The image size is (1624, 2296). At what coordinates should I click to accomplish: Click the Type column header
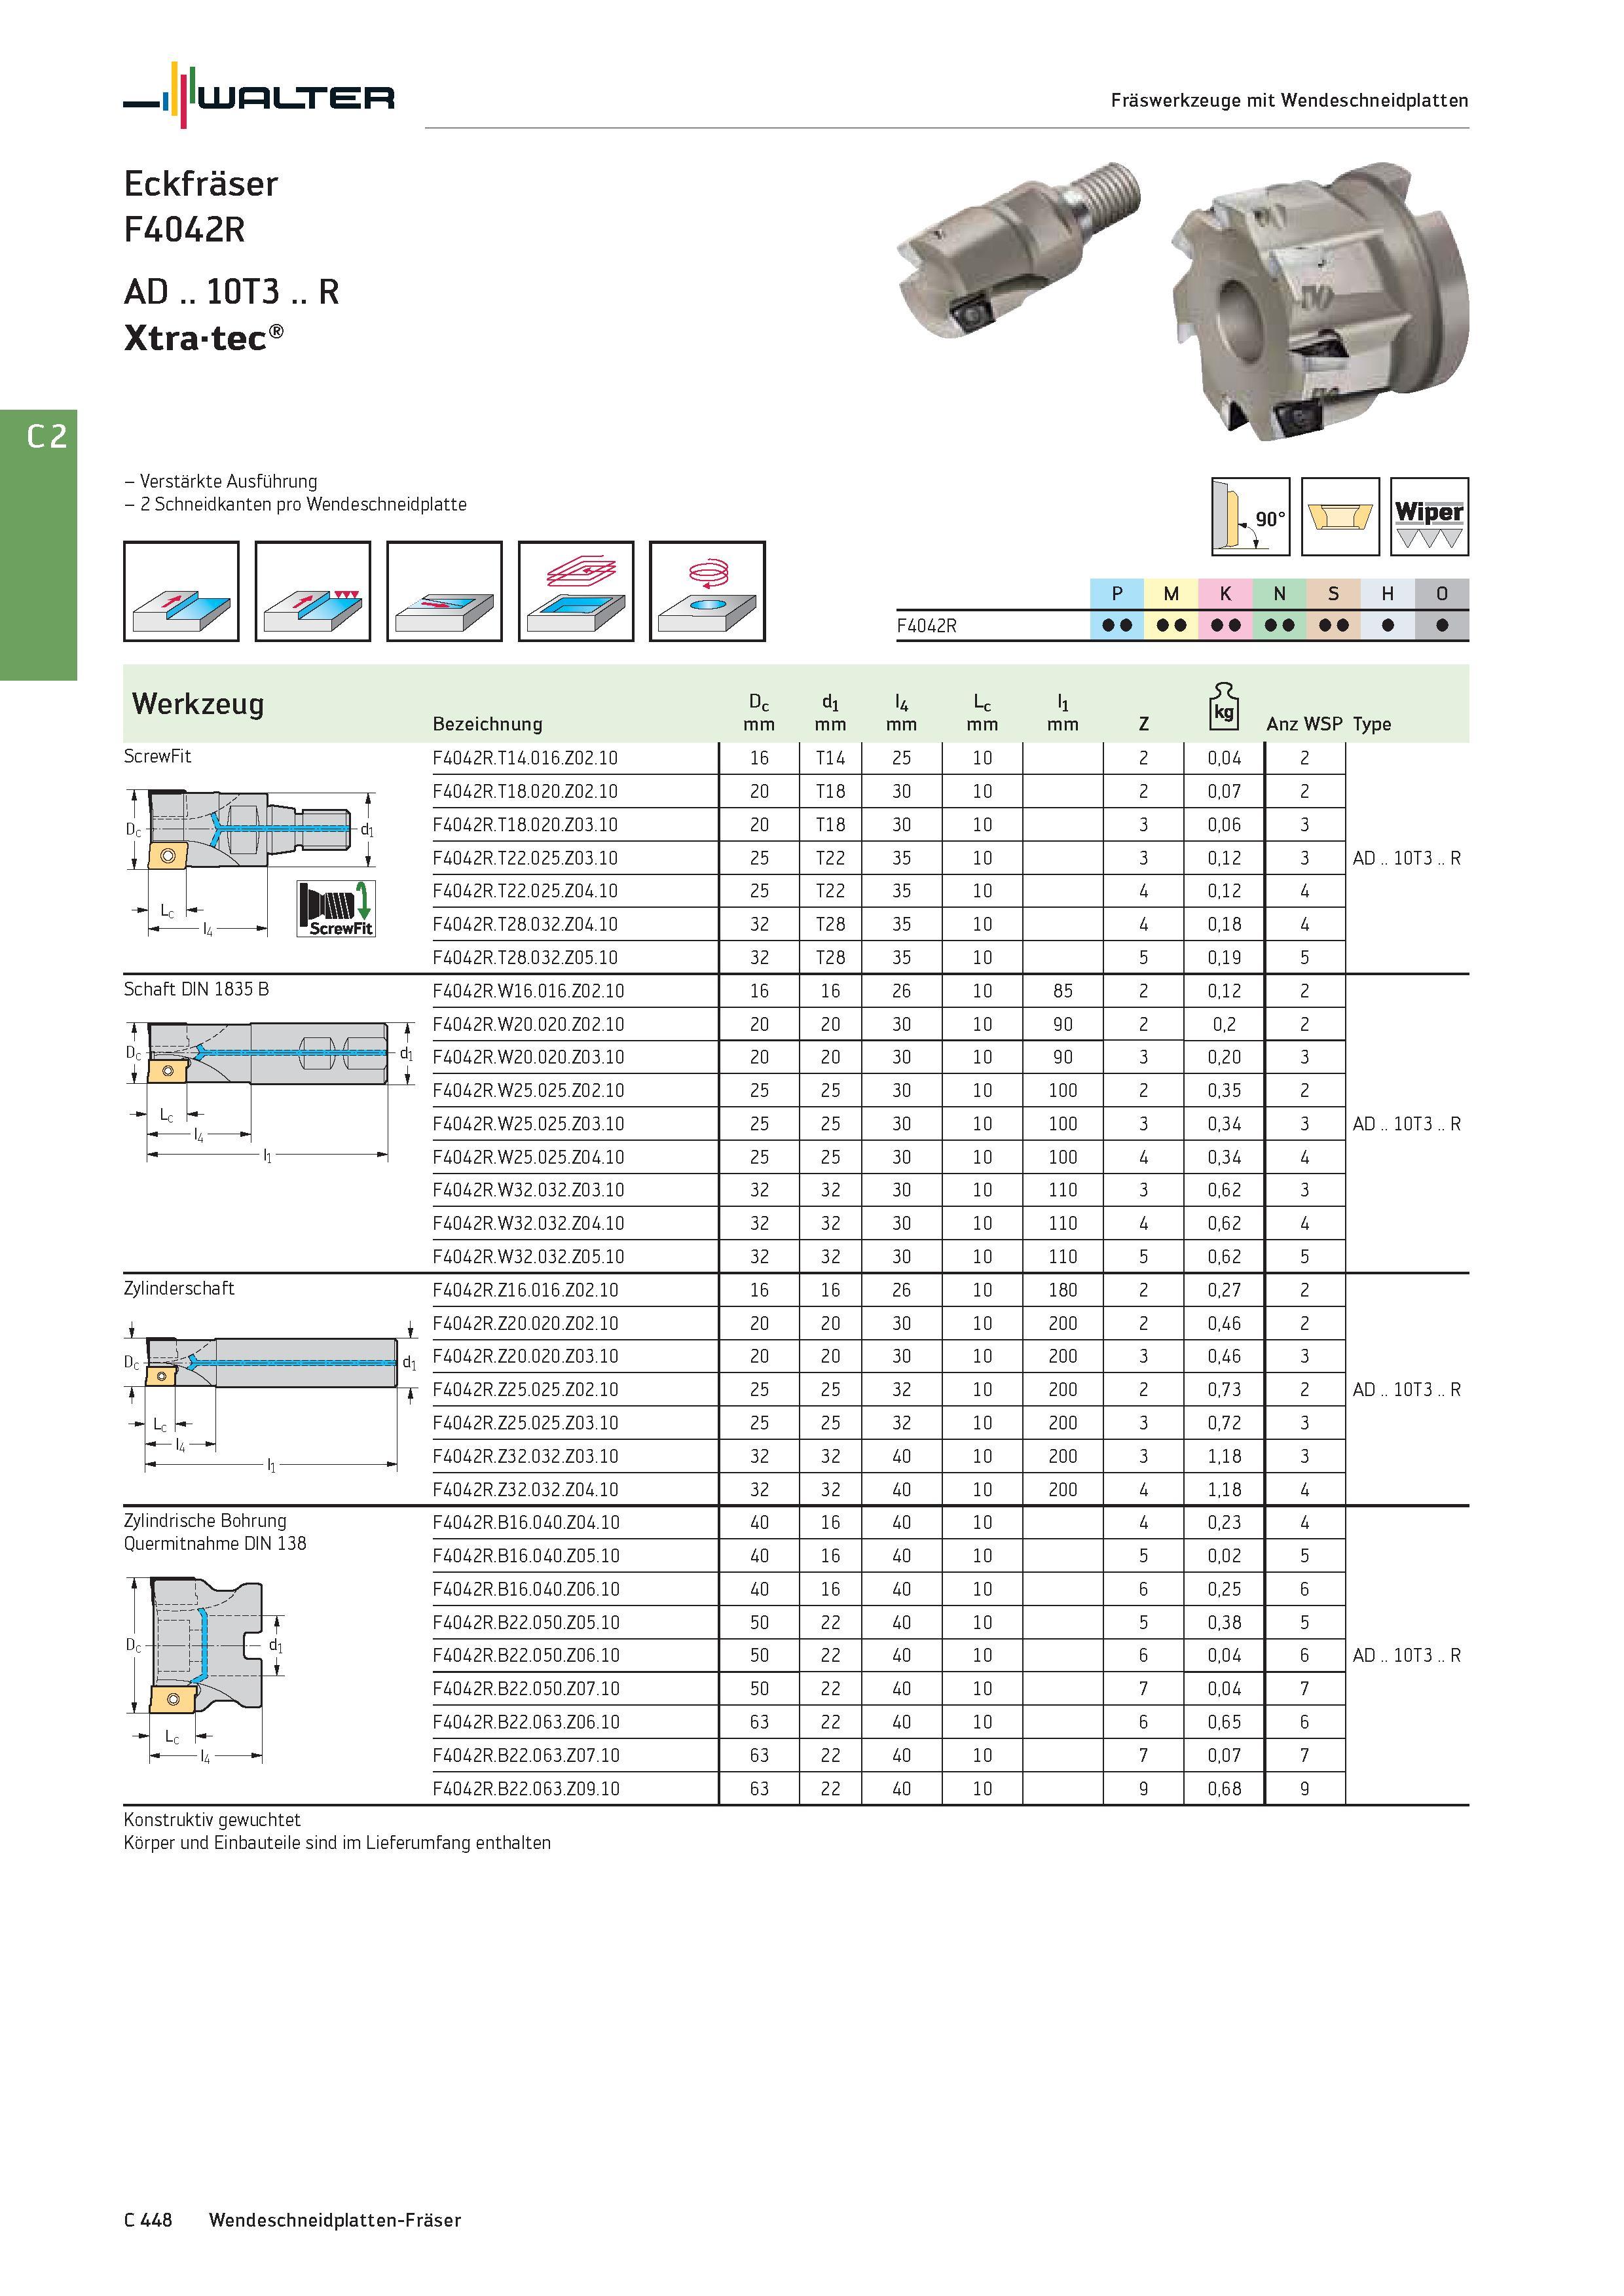pos(1372,725)
